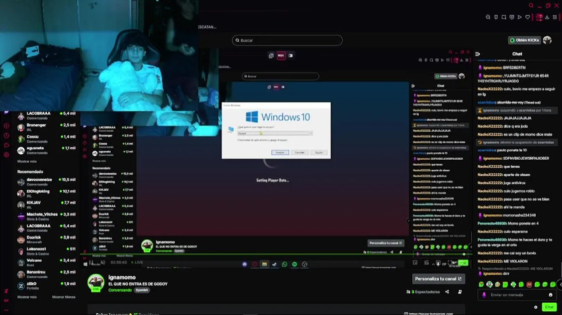Click the Obtén KICKs button
This screenshot has width=562, height=315.
[x=524, y=40]
